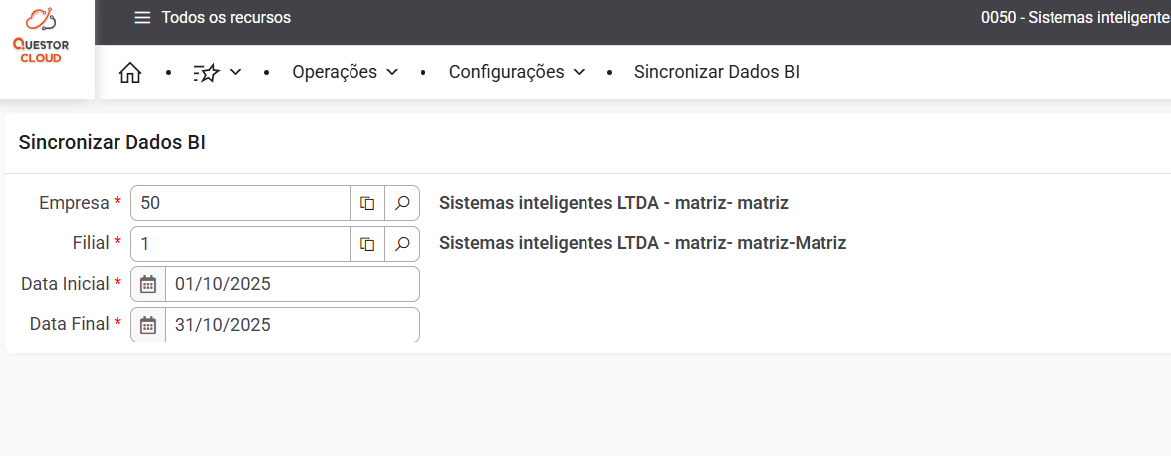Go to the home page icon
The width and height of the screenshot is (1171, 456).
tap(130, 72)
